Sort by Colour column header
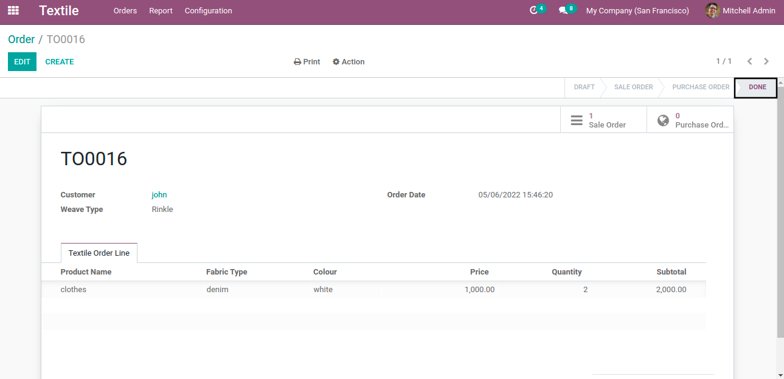The height and width of the screenshot is (379, 784). pos(325,272)
